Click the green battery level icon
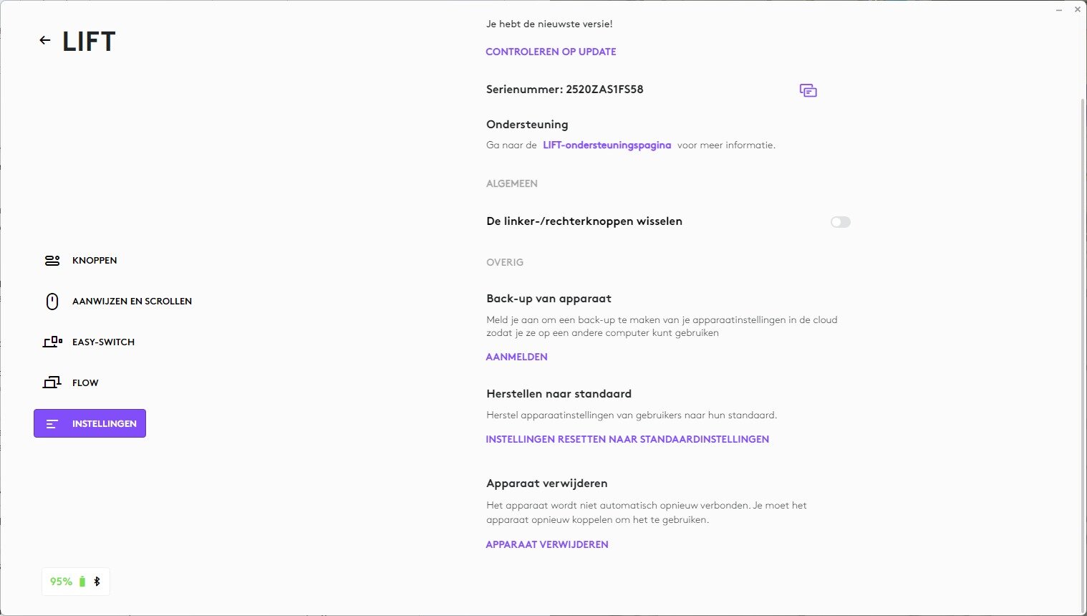Viewport: 1087px width, 616px height. pyautogui.click(x=82, y=582)
